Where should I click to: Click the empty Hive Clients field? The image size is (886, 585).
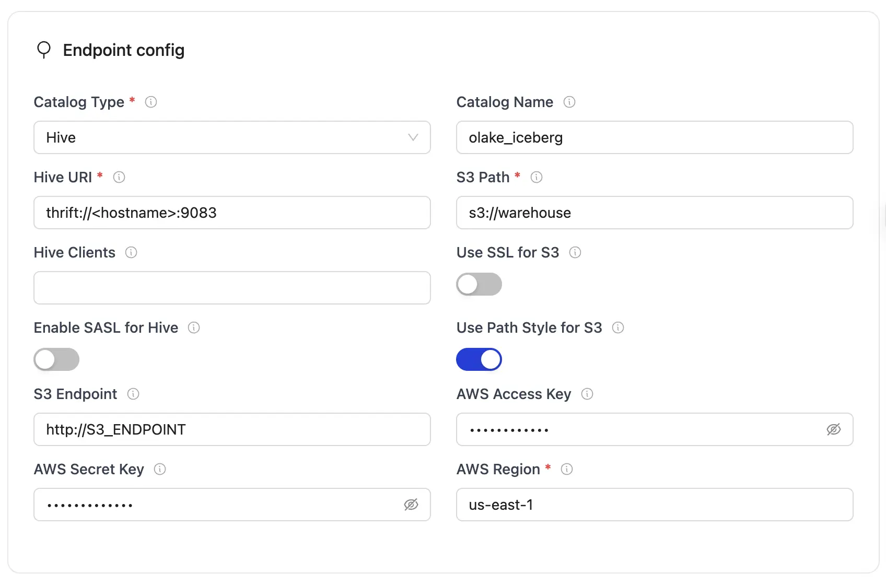pos(232,288)
